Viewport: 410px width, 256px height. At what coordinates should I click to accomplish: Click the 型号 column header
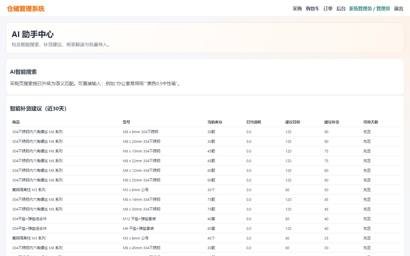[x=126, y=122]
